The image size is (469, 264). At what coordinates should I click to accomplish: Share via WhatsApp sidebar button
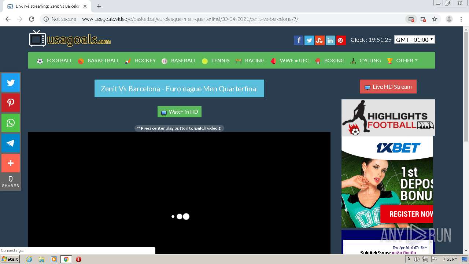[x=11, y=123]
